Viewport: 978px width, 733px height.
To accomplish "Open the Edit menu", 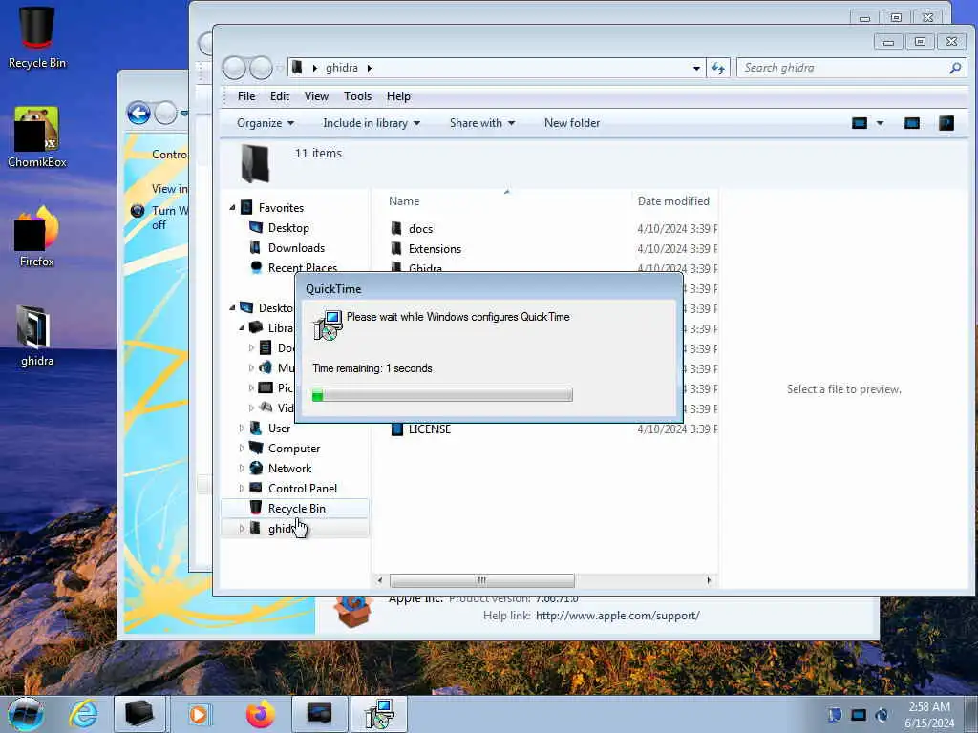I will click(280, 96).
